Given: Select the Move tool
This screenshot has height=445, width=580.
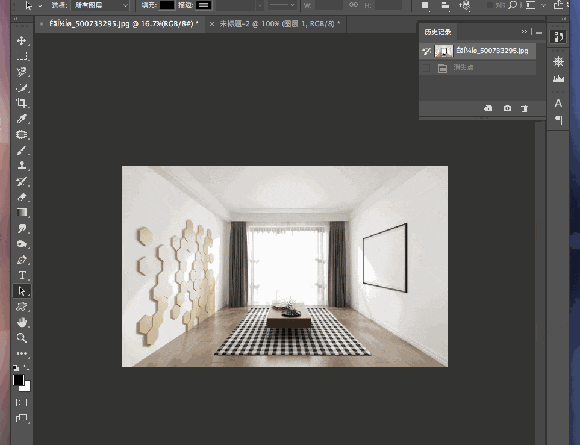Looking at the screenshot, I should point(22,40).
